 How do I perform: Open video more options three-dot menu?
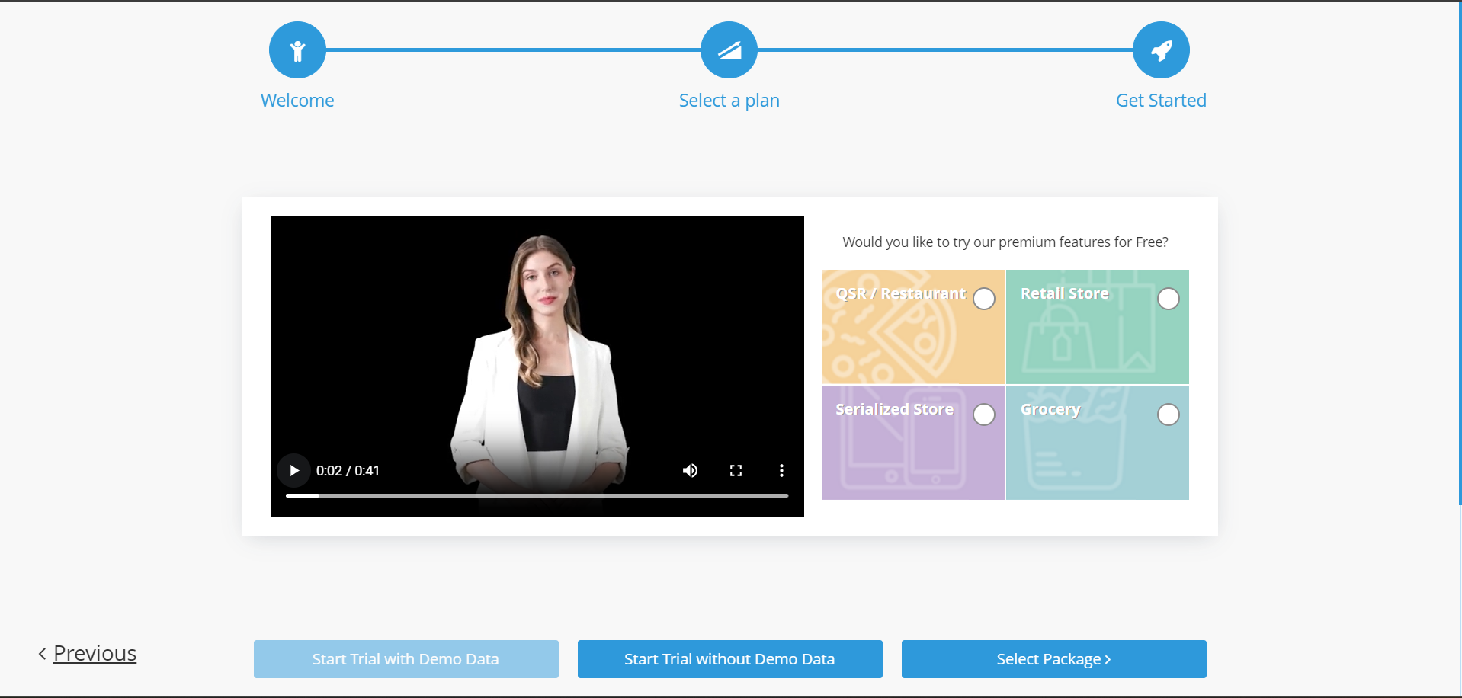click(x=781, y=470)
